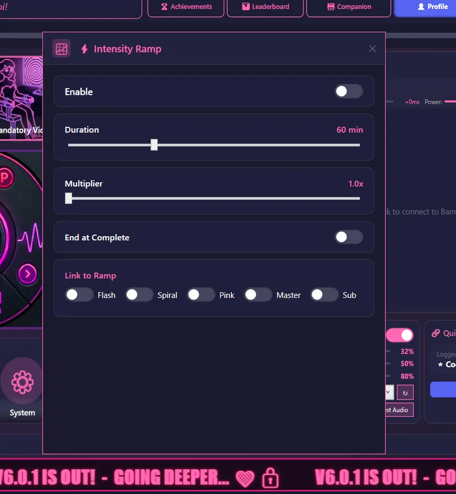Click the 32% volume value
This screenshot has height=494, width=456.
(407, 351)
